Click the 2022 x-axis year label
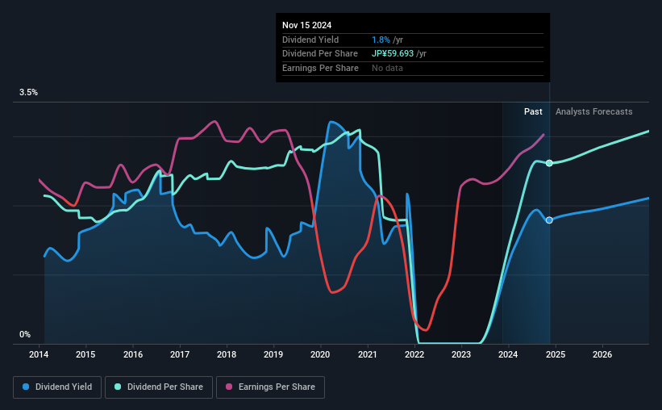 point(414,354)
